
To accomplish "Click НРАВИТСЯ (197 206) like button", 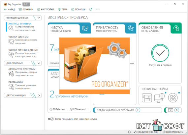I will click(x=146, y=132).
